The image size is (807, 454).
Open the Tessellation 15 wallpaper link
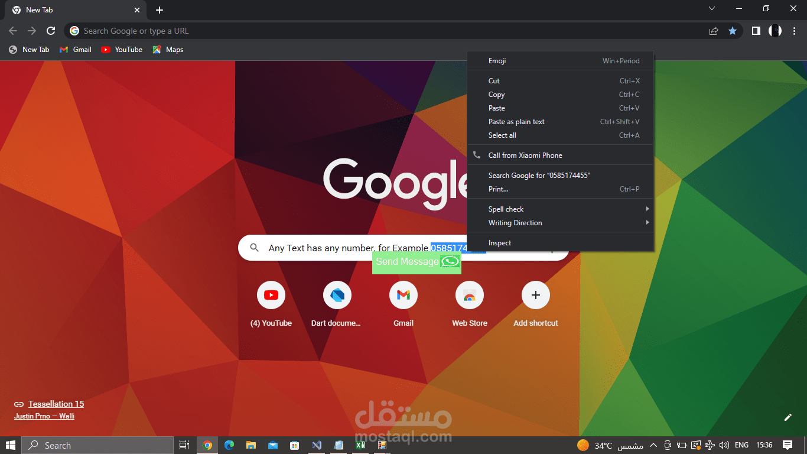56,404
